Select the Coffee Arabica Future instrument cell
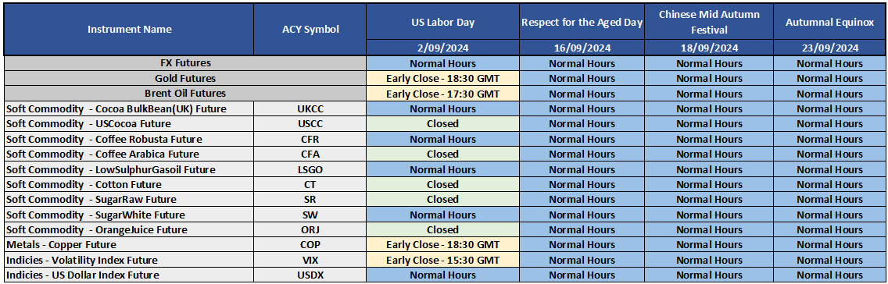Image resolution: width=888 pixels, height=284 pixels. 129,154
